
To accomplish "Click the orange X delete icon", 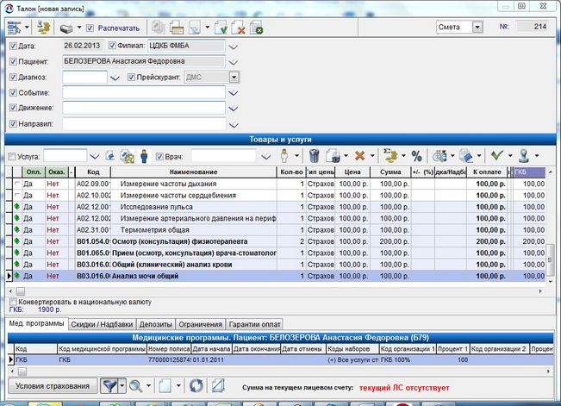I will 359,156.
